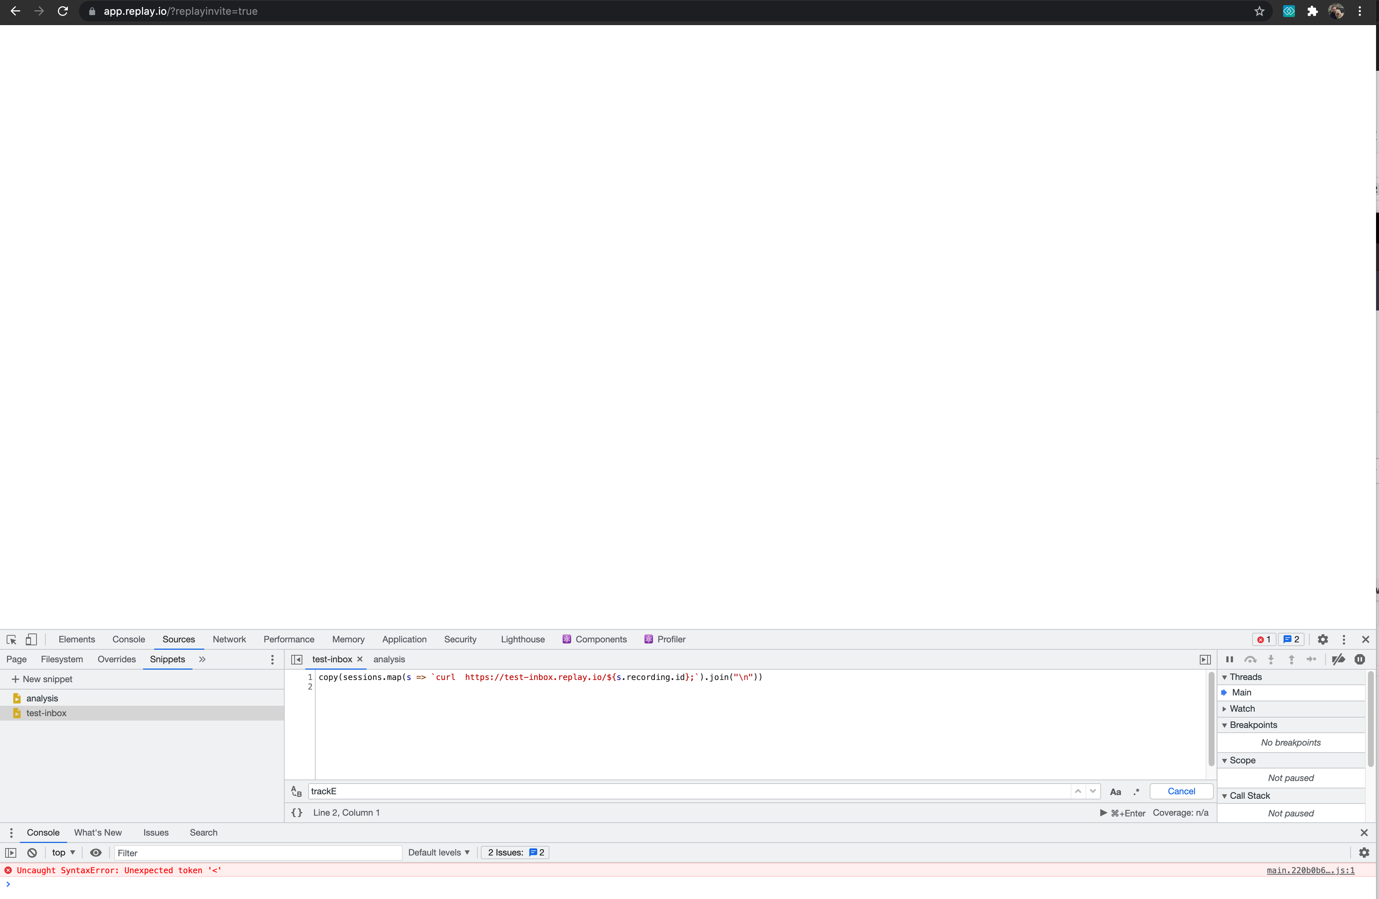
Task: Step over the next function call
Action: (x=1251, y=660)
